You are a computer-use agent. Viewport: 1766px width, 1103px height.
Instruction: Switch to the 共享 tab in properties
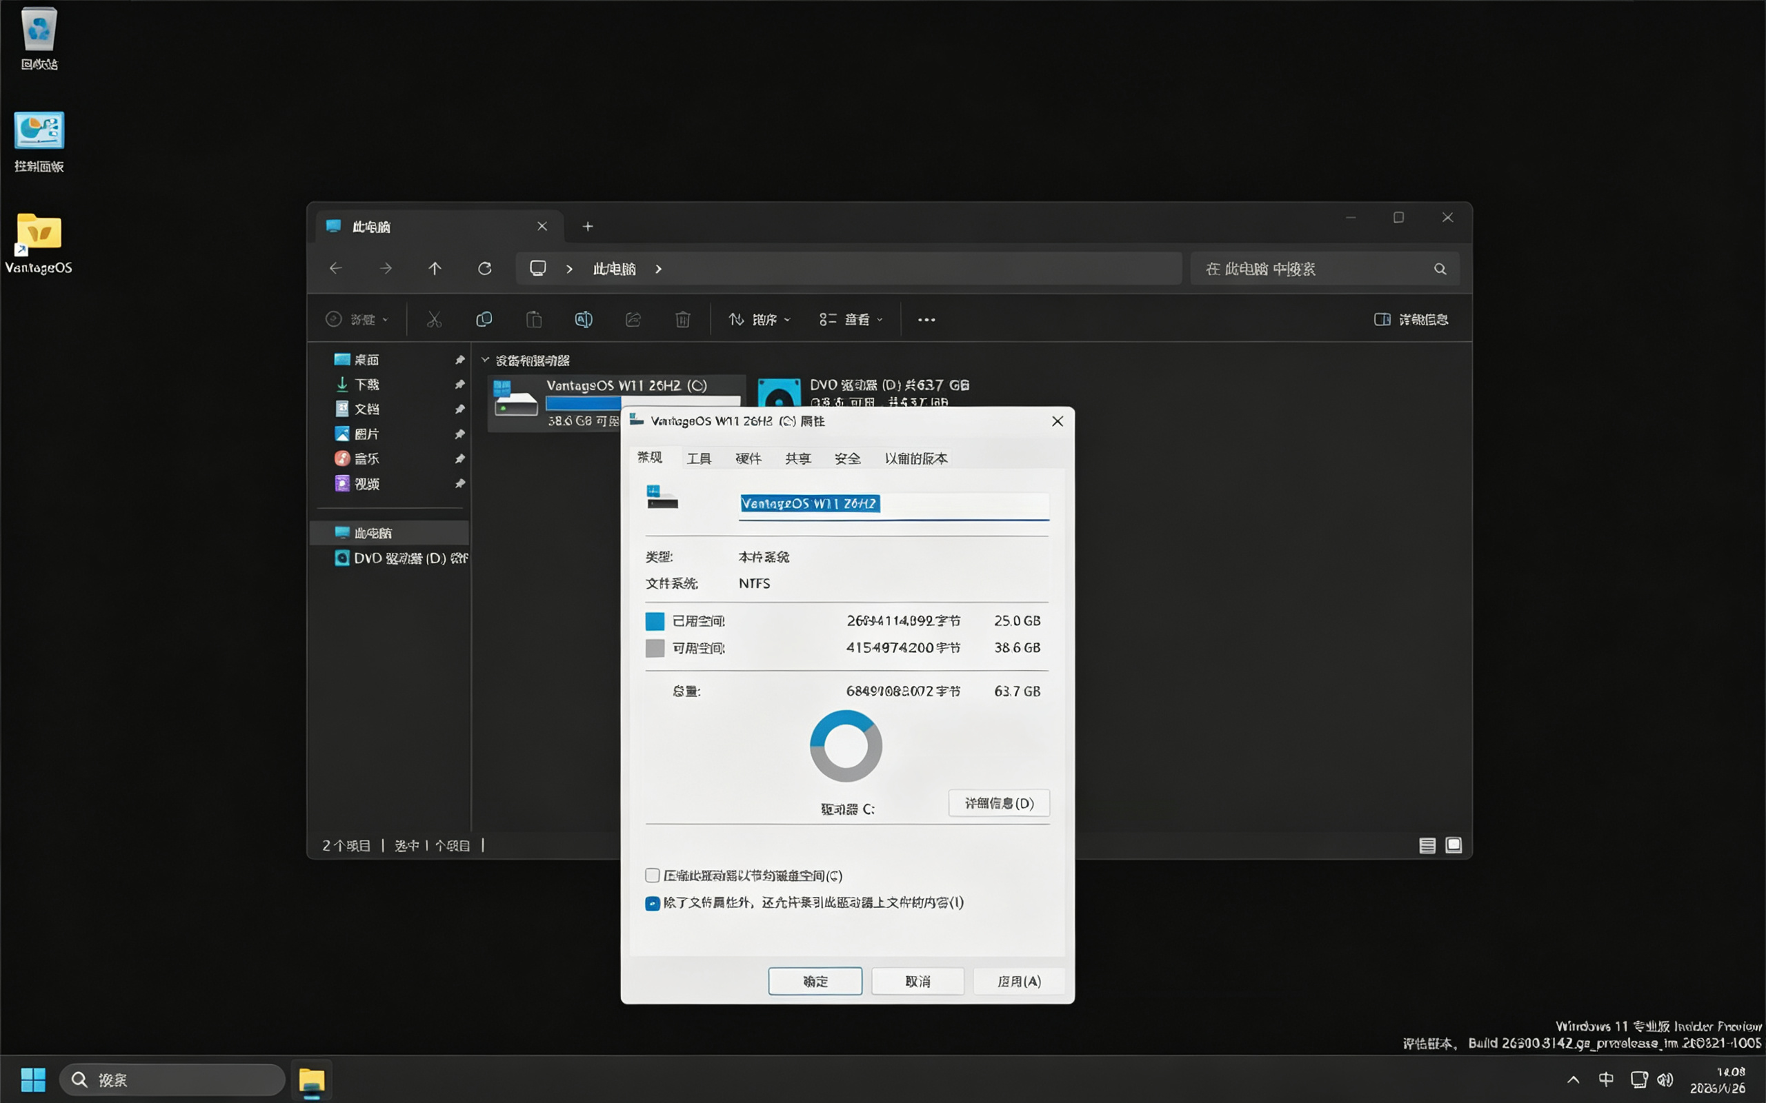(x=797, y=458)
